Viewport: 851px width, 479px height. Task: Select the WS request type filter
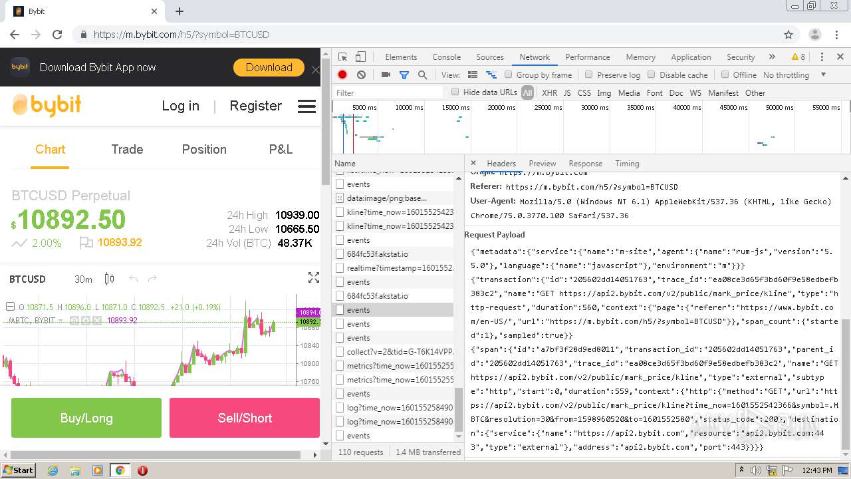pos(695,93)
